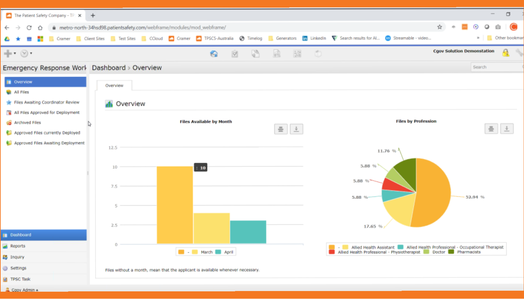Click the blue home icon in app toolbar
Screen dimensions: 524x299
(x=214, y=53)
